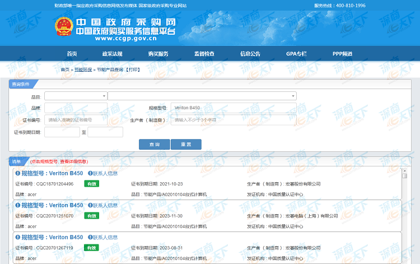Click the certificate expiry end date field

[105, 132]
